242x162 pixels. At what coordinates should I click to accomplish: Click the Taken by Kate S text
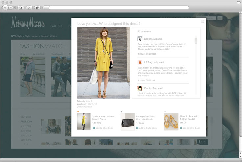click(85, 101)
